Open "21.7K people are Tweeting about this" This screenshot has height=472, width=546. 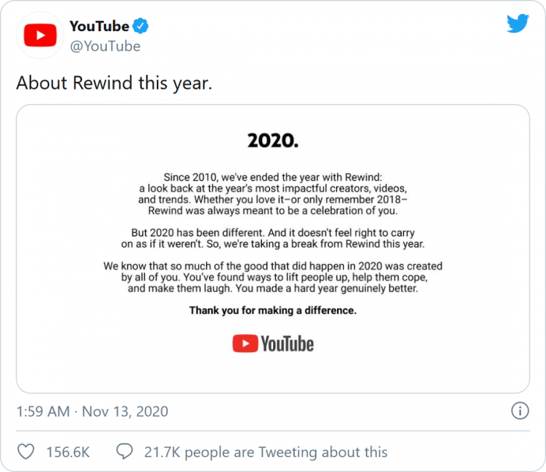[265, 452]
